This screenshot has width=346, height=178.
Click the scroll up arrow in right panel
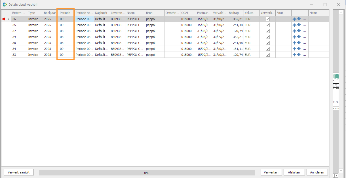341,12
